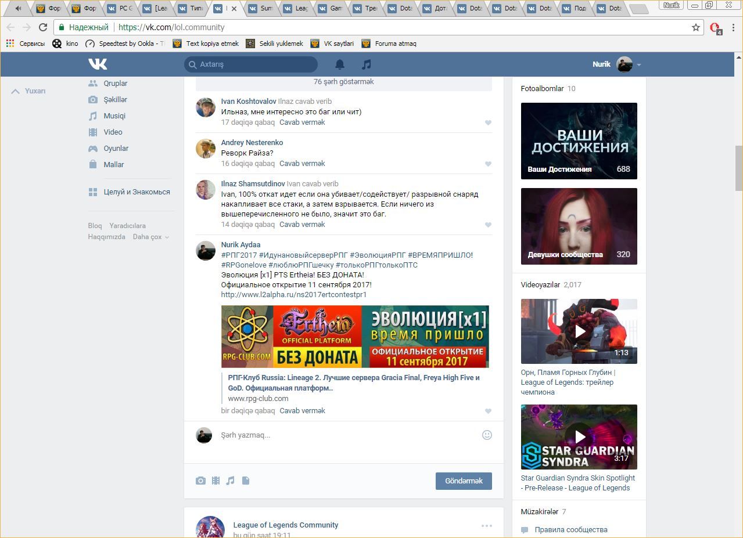
Task: Go to the VK logo home
Action: click(x=98, y=64)
